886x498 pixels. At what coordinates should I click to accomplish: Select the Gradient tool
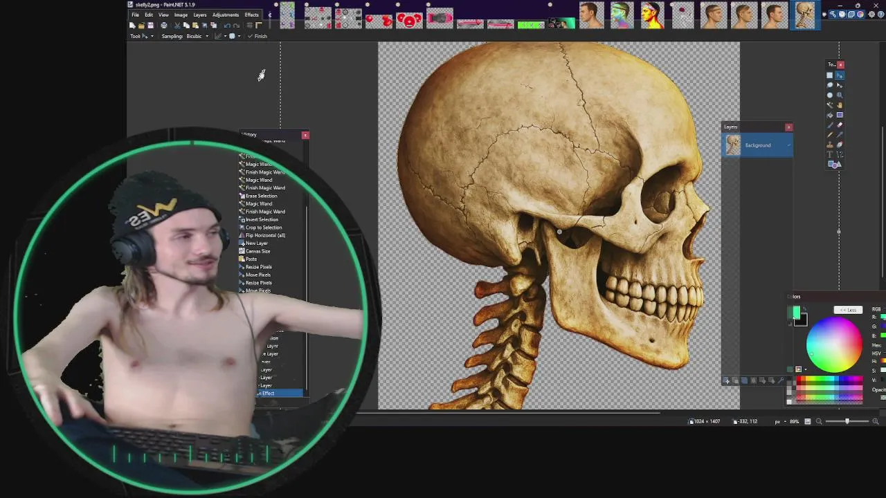point(840,115)
